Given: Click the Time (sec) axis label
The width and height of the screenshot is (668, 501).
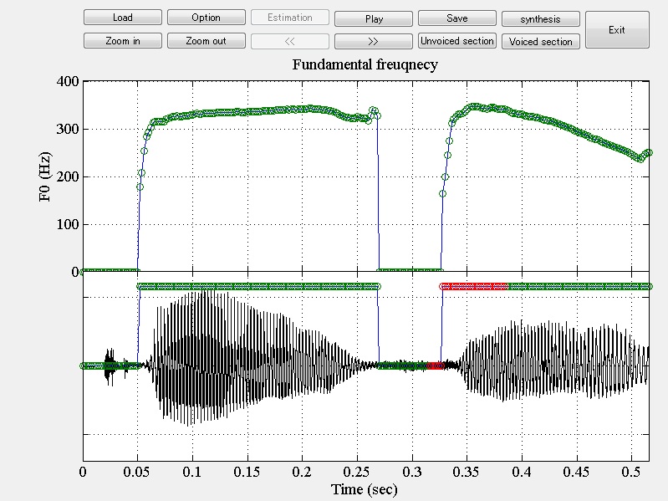Looking at the screenshot, I should 365,489.
